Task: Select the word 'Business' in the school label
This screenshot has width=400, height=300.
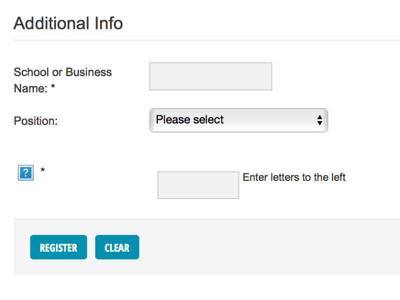Action: (88, 72)
